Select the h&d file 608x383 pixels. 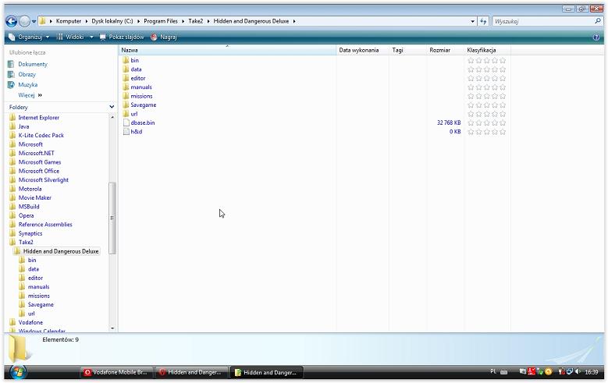pyautogui.click(x=136, y=132)
